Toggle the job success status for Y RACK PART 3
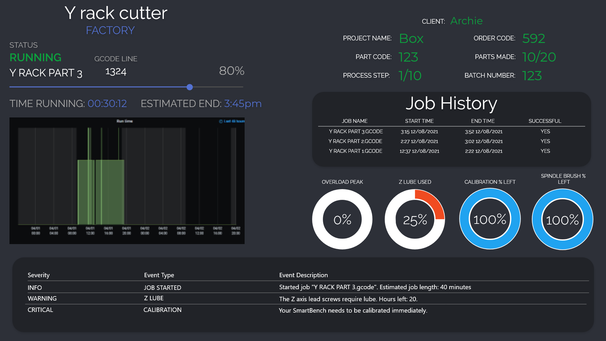 tap(545, 132)
